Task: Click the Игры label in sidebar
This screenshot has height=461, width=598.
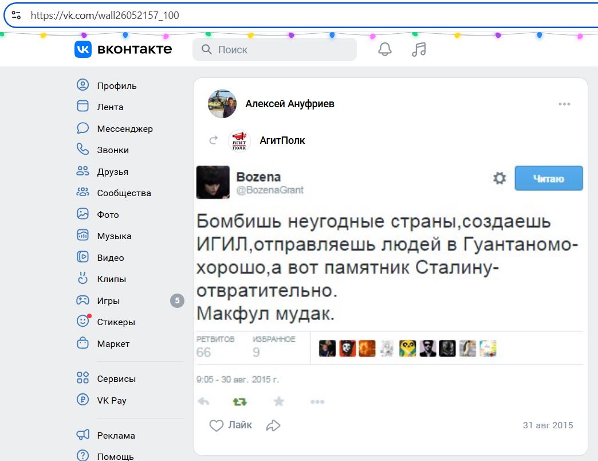Action: point(108,300)
